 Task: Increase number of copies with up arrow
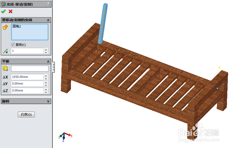pyautogui.click(x=46, y=50)
